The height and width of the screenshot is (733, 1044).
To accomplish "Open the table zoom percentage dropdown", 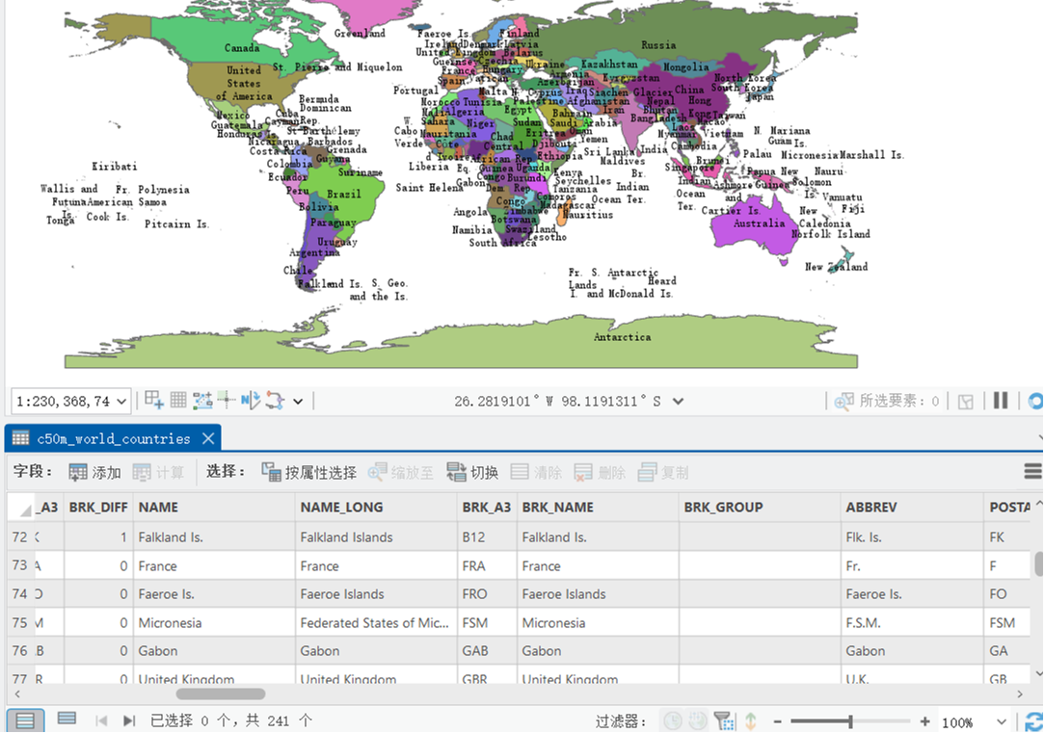I will 1001,721.
